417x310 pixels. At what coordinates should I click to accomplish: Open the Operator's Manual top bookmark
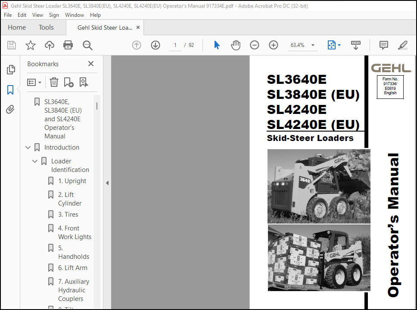(63, 119)
